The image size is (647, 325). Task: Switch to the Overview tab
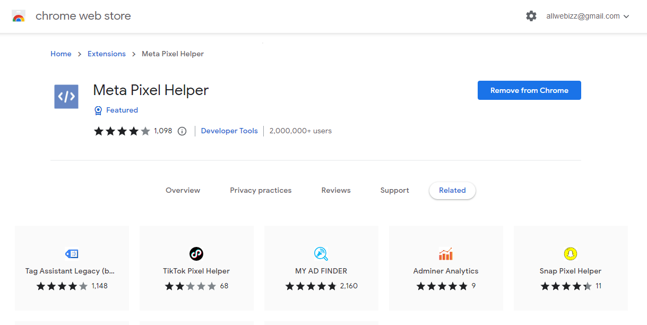pyautogui.click(x=183, y=190)
